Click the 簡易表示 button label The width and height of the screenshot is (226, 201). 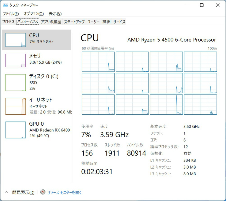pos(23,192)
